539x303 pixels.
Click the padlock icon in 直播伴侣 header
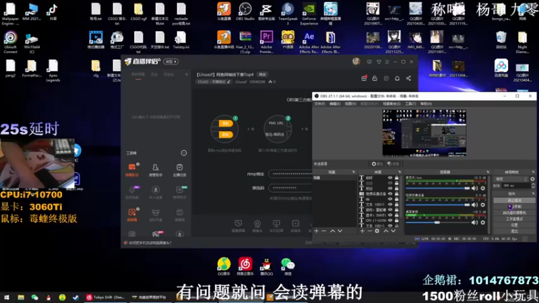(x=375, y=78)
